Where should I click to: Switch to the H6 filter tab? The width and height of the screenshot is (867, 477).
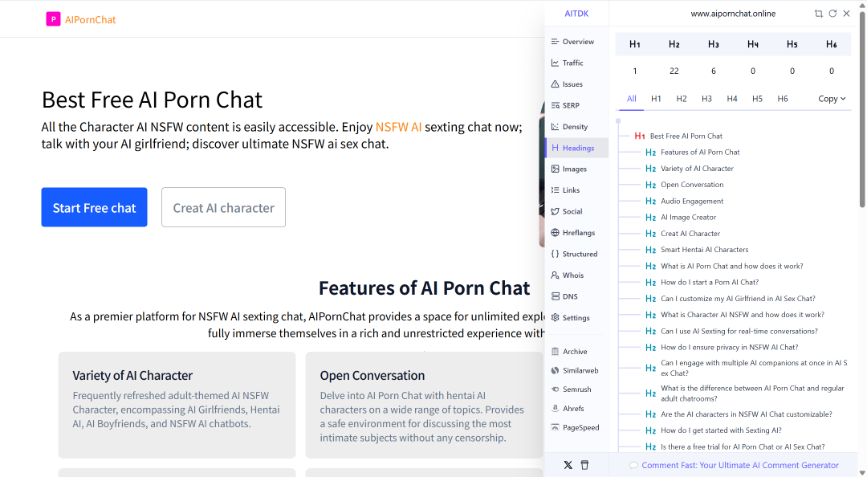click(x=783, y=99)
